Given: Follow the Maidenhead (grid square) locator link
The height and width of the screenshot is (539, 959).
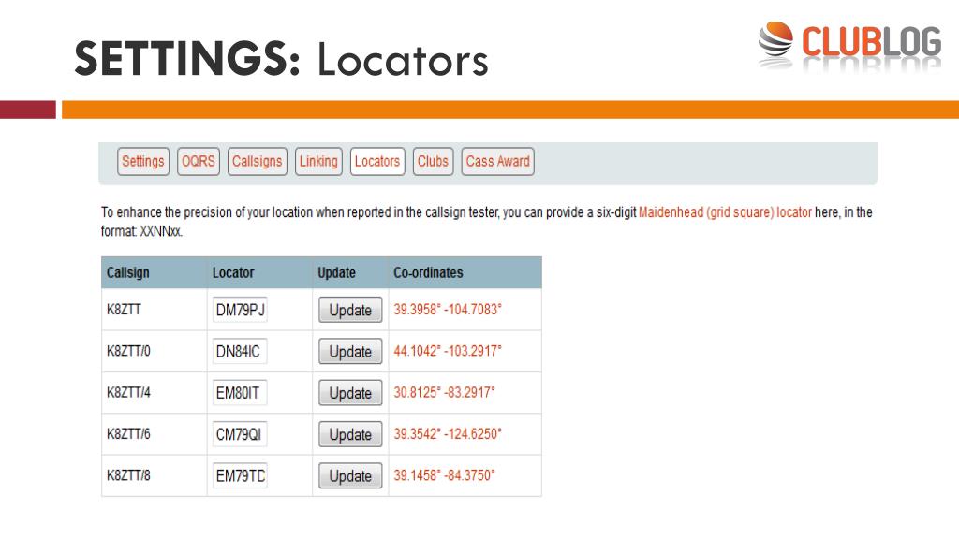Looking at the screenshot, I should pyautogui.click(x=725, y=212).
